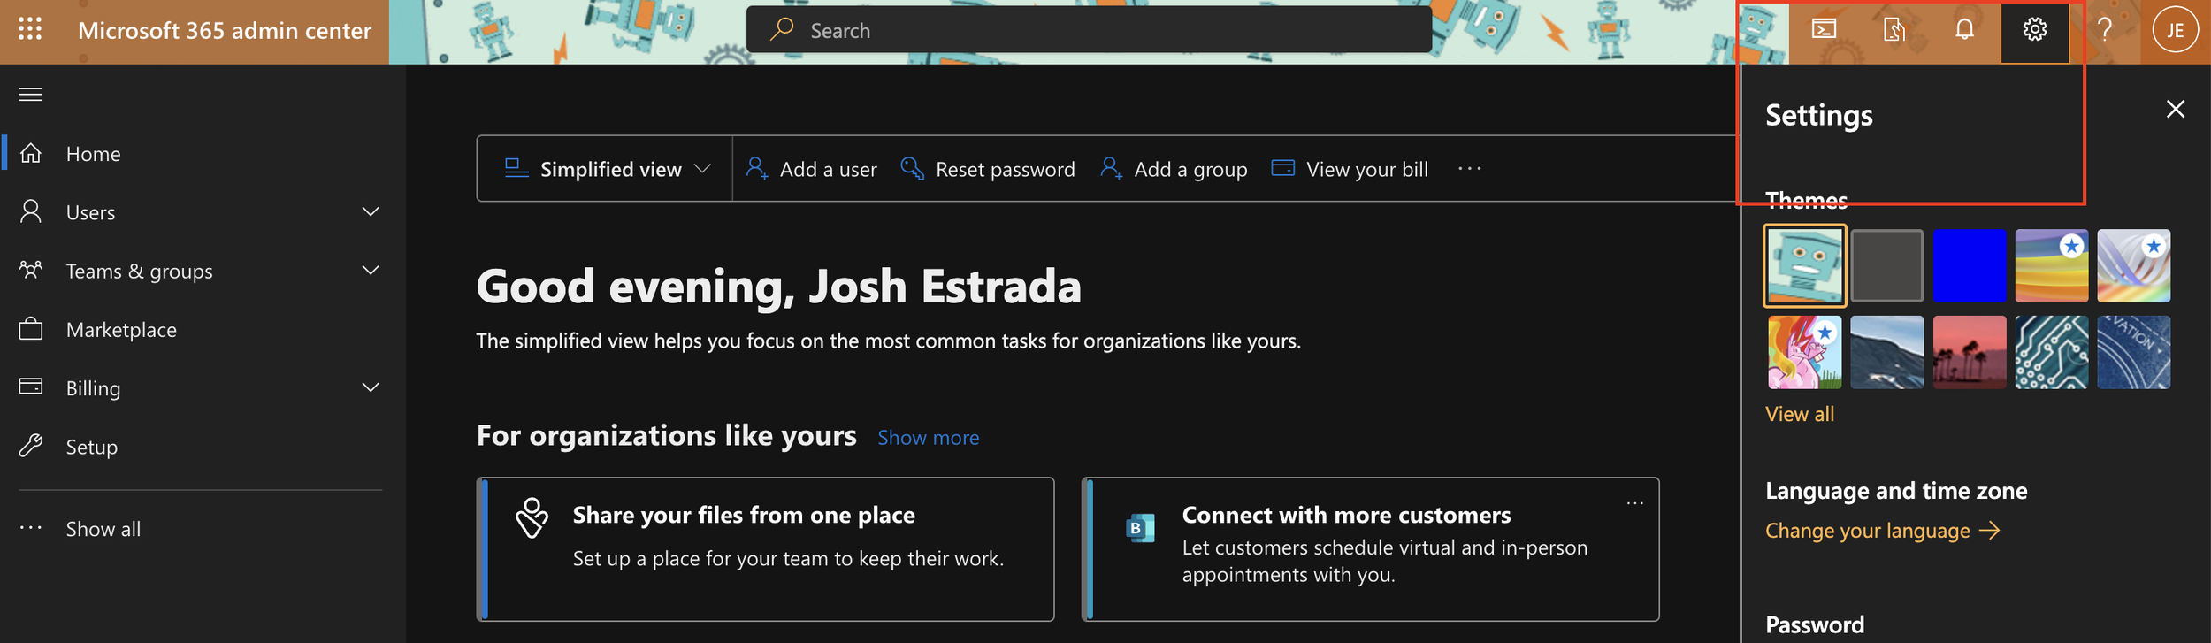
Task: Select the ocean wave theme thumbnail
Action: (1886, 352)
